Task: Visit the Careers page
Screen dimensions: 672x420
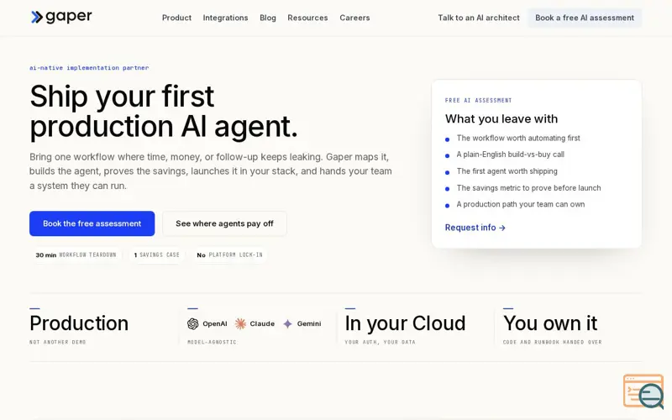Action: 354,18
